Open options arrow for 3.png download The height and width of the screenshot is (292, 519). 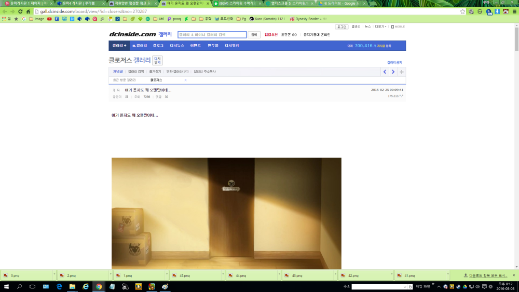[53, 275]
